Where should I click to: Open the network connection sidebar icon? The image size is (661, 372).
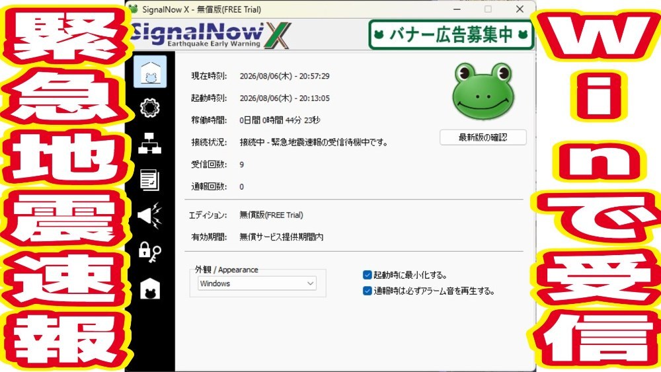(x=150, y=143)
